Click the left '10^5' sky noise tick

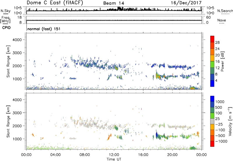pyautogui.click(x=18, y=8)
